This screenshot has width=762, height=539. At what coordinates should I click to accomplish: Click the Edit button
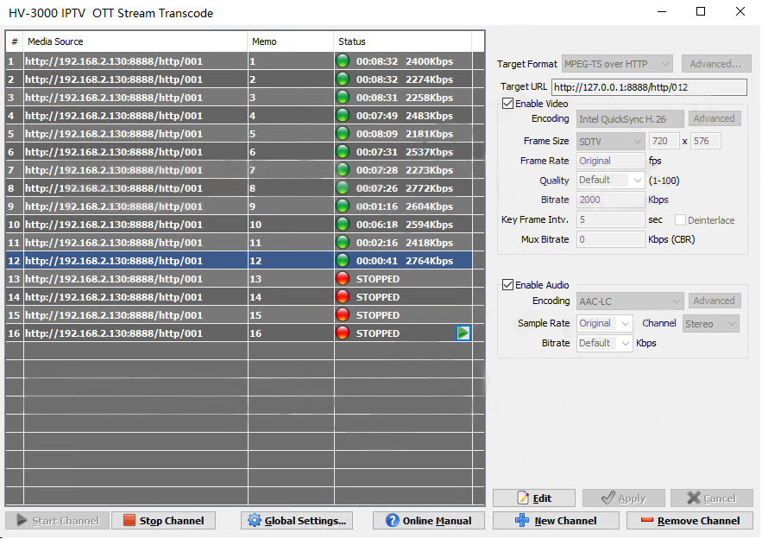(x=534, y=498)
